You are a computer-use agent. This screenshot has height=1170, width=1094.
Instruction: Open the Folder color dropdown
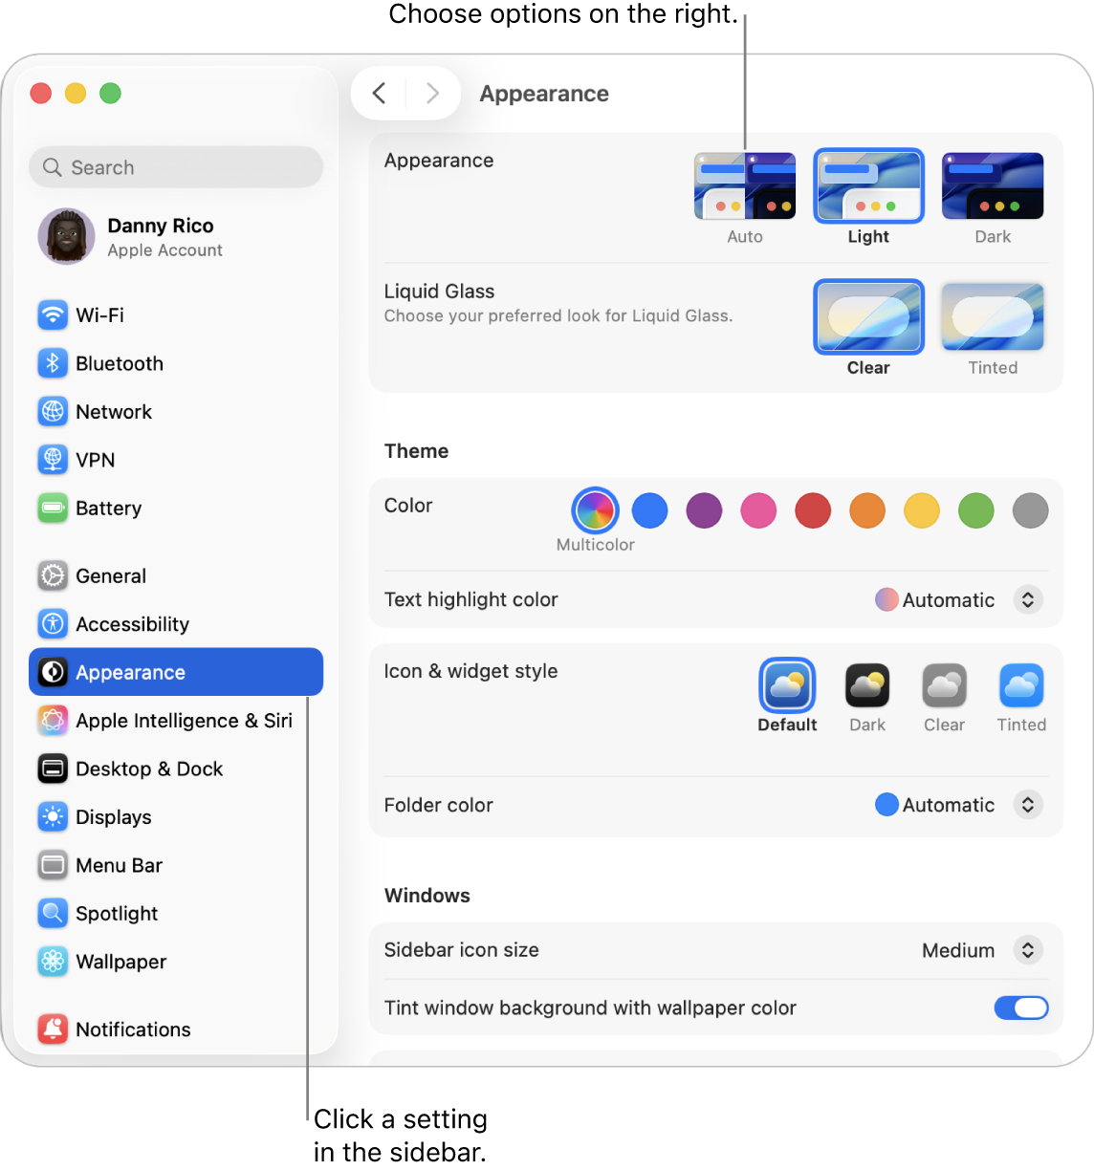1028,804
